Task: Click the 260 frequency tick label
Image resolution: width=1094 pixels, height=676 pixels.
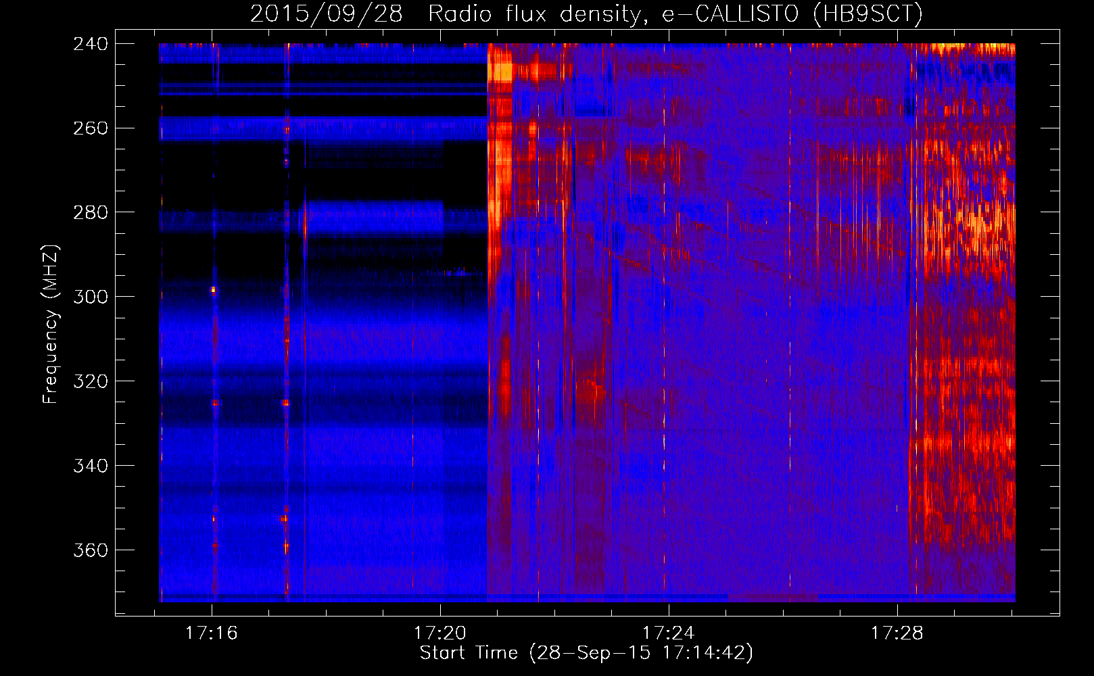Action: pos(91,128)
